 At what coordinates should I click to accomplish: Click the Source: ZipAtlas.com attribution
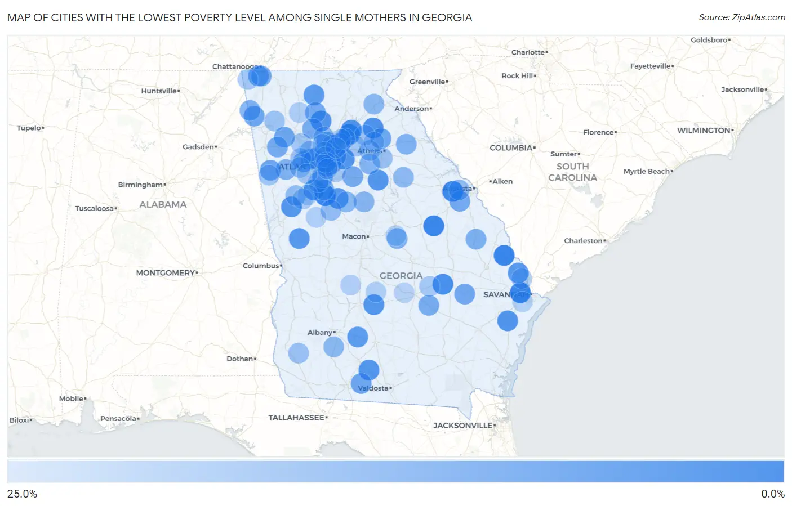click(x=742, y=17)
